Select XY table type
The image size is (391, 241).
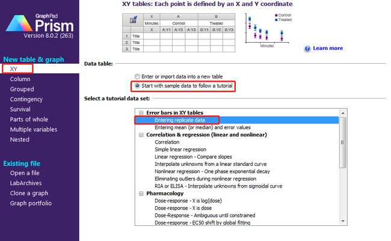click(13, 69)
